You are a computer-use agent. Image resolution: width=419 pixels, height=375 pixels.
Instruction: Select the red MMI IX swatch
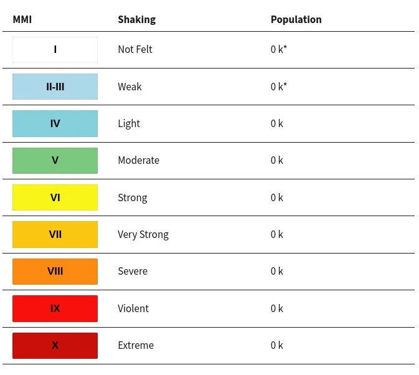[x=55, y=308]
